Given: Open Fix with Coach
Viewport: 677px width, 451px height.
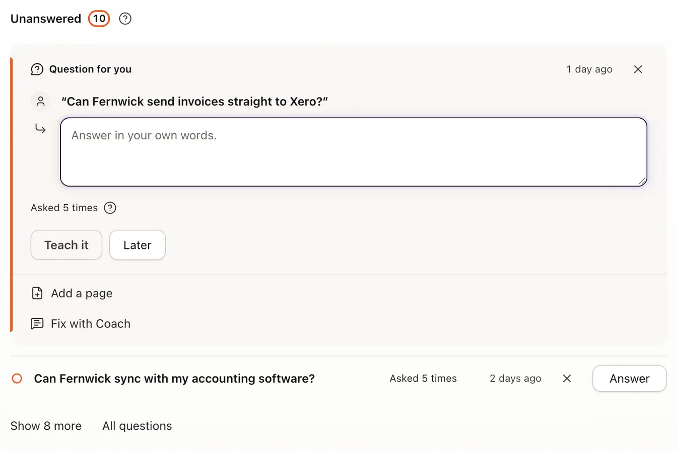Looking at the screenshot, I should [x=81, y=323].
